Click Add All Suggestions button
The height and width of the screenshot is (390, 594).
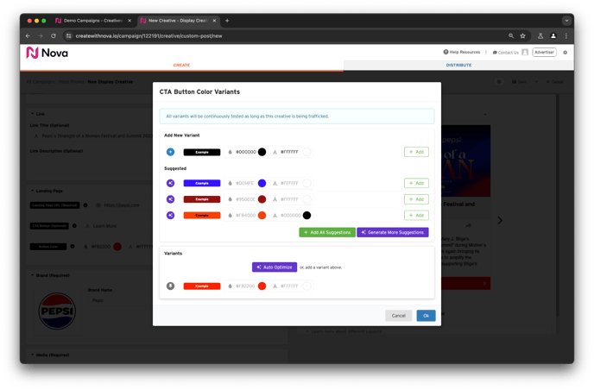pos(327,232)
